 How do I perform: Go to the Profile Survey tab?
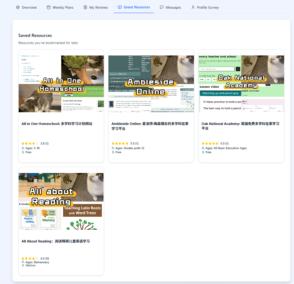[x=208, y=7]
